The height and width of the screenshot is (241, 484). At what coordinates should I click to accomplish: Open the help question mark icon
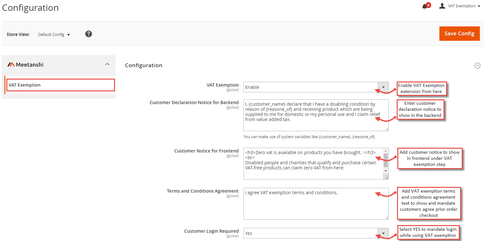[89, 34]
